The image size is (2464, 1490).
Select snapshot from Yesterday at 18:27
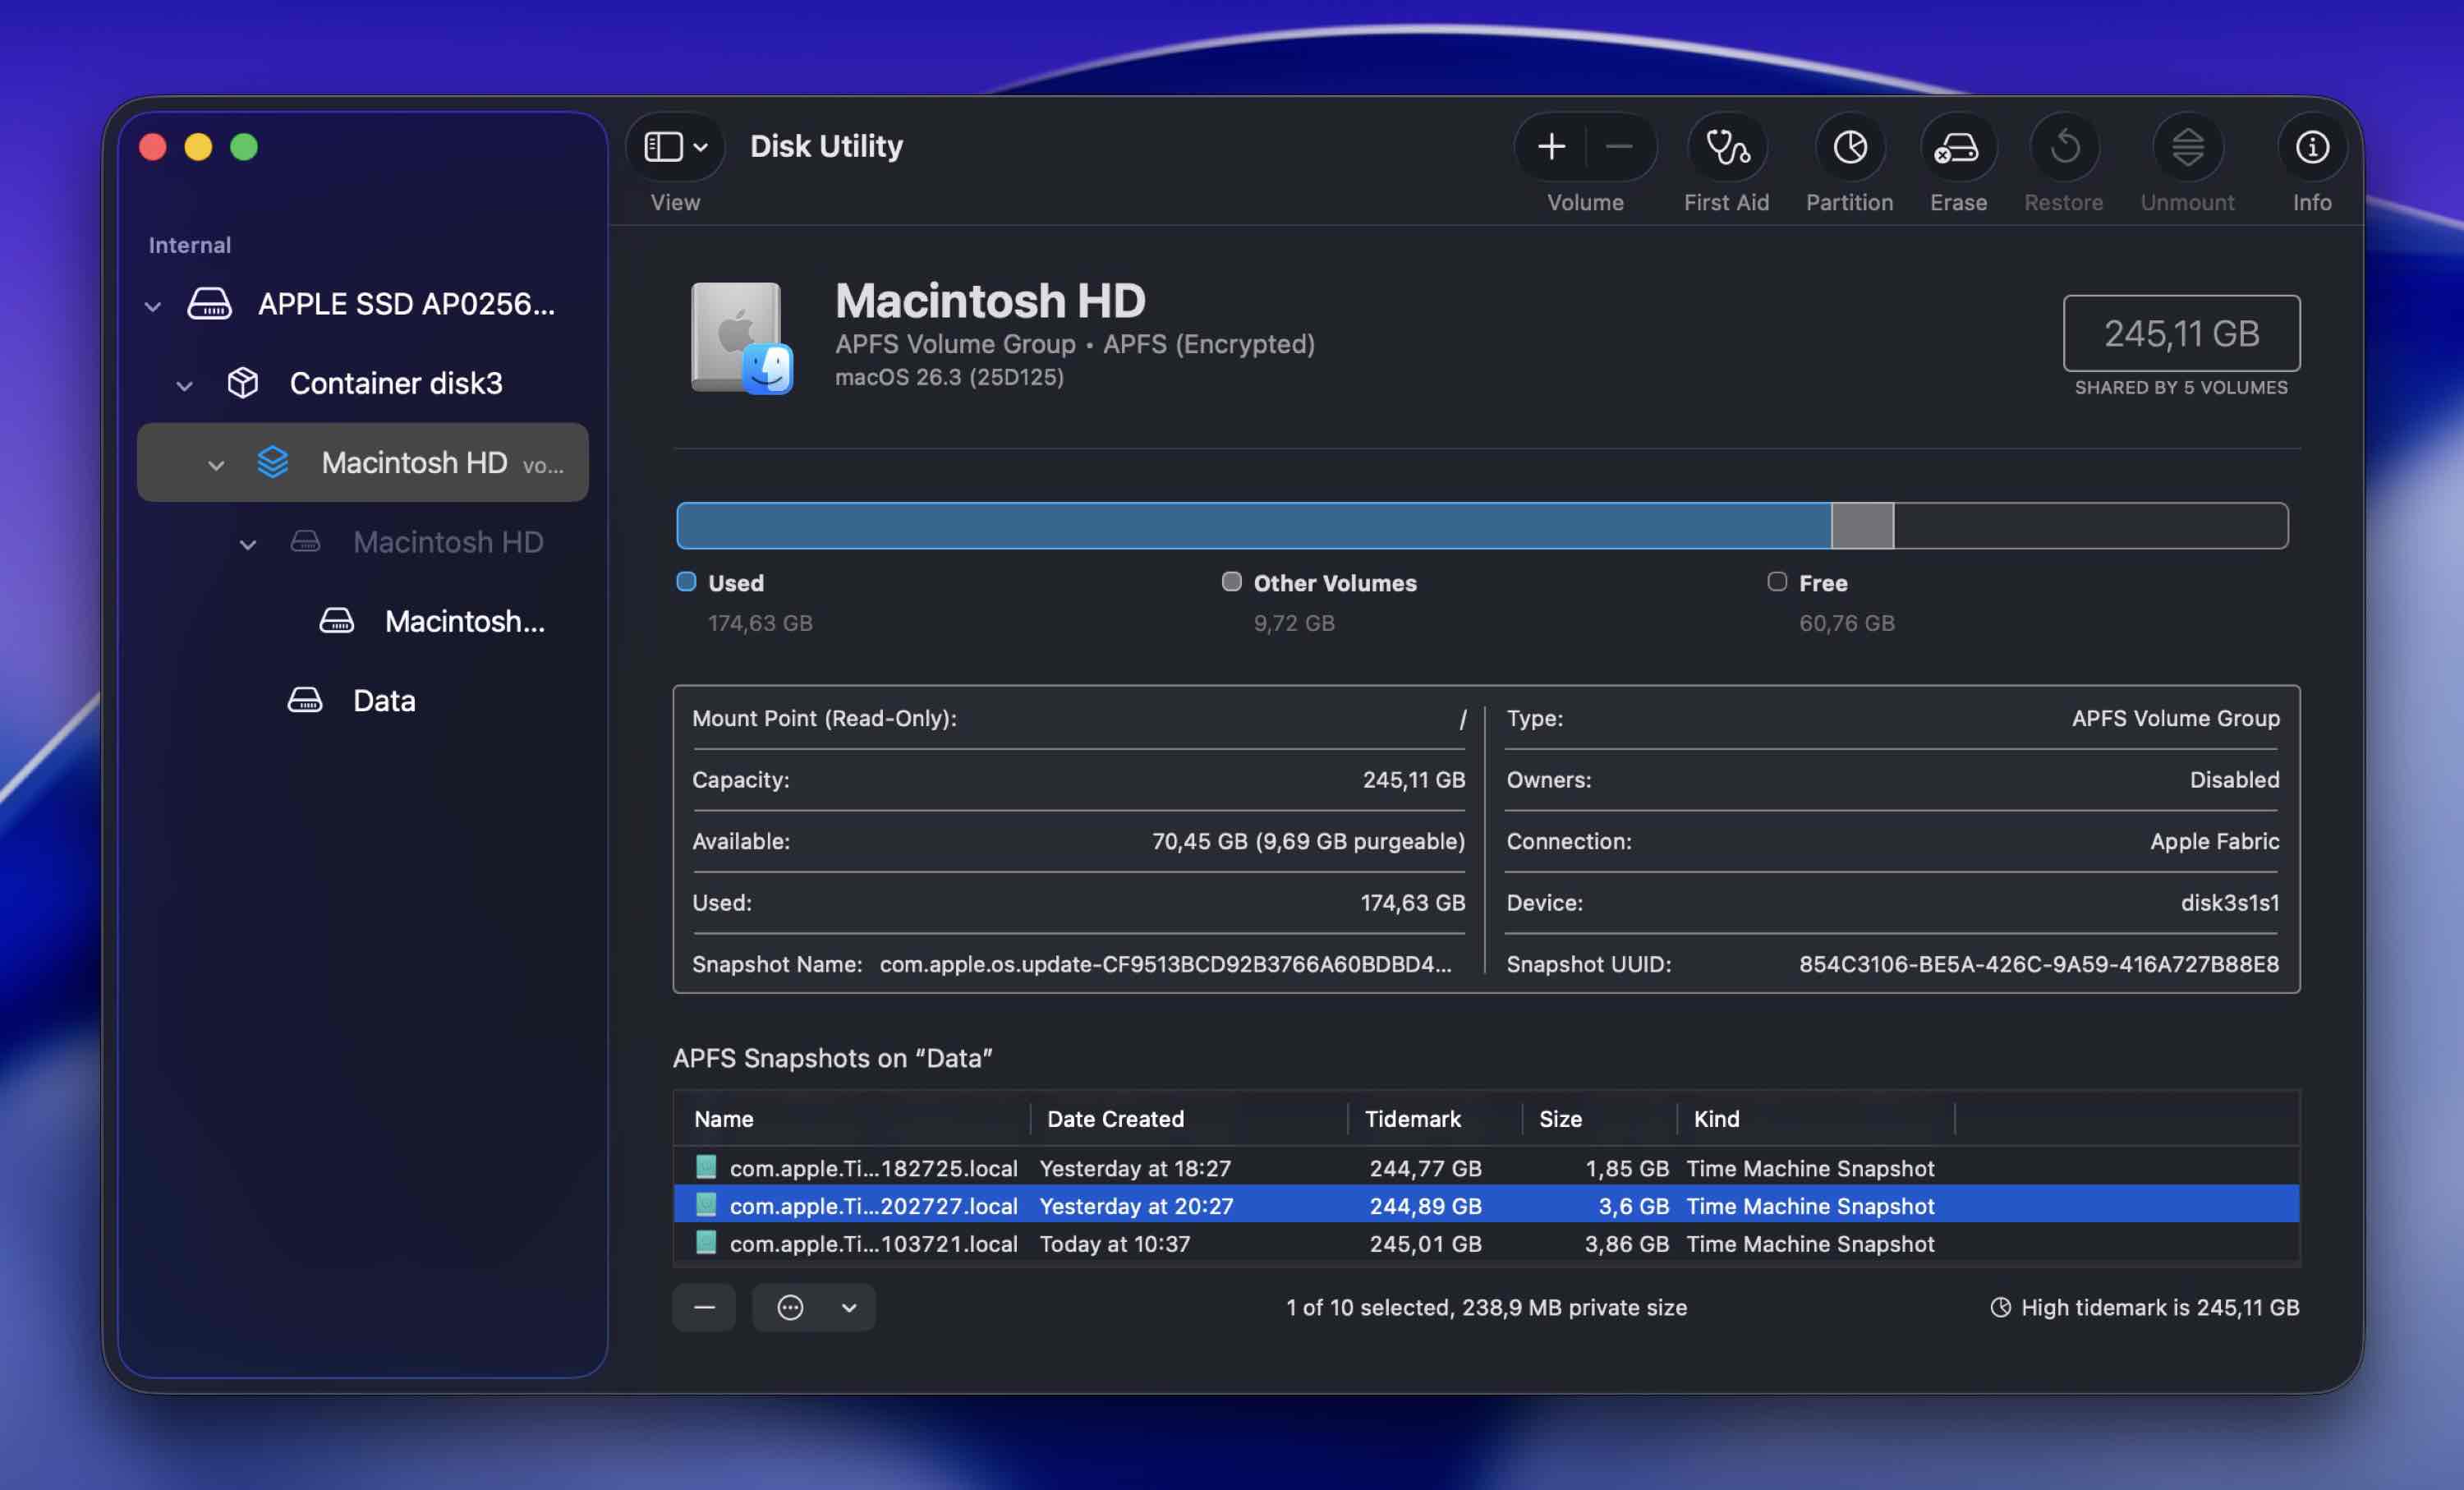[x=1134, y=1168]
